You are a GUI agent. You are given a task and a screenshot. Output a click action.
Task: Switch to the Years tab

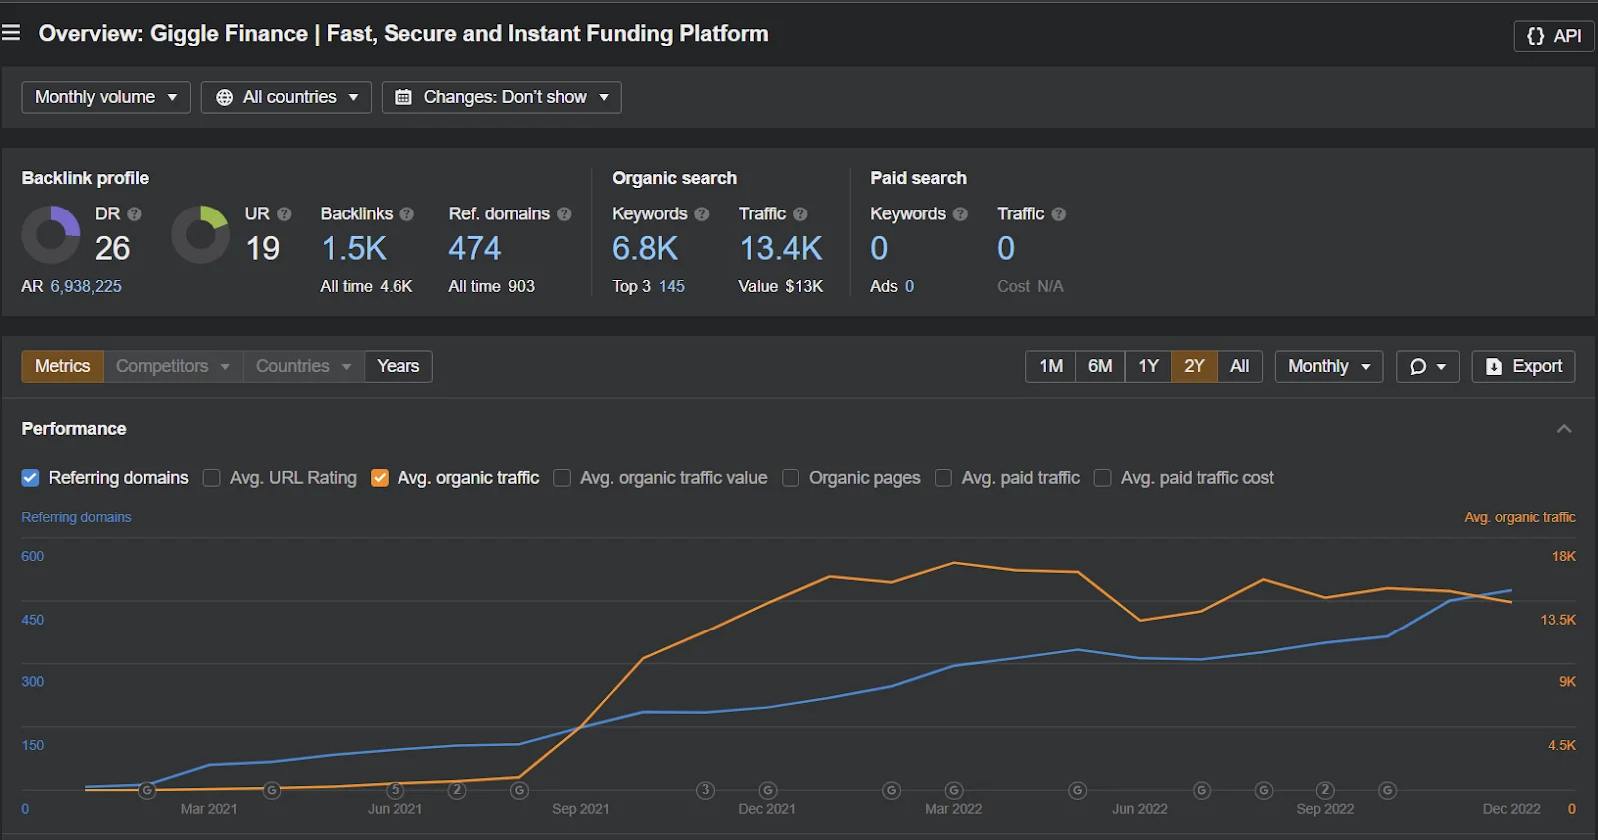[399, 366]
